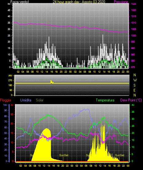The width and height of the screenshot is (143, 170).
Task: Click the Solar legend label
Action: [x=40, y=100]
